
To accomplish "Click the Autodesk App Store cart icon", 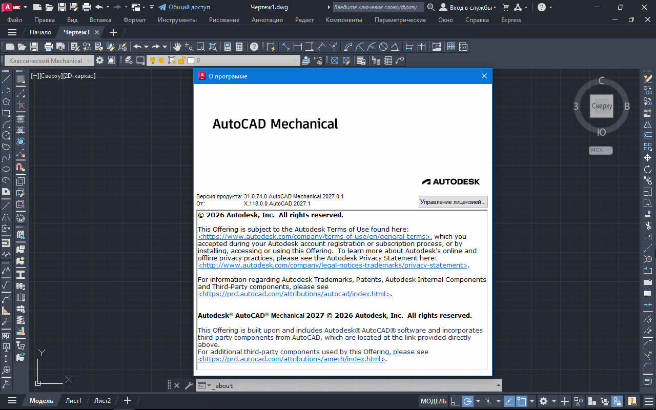I will pyautogui.click(x=506, y=7).
